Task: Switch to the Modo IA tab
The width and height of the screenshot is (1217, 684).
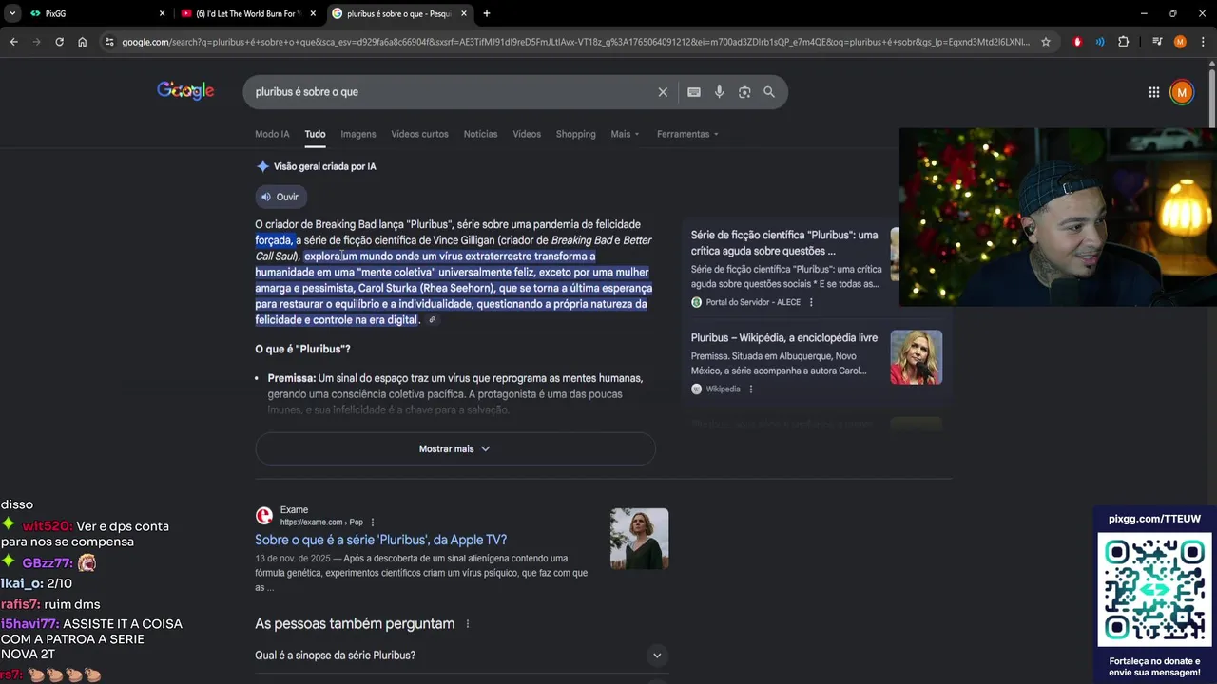Action: (272, 134)
